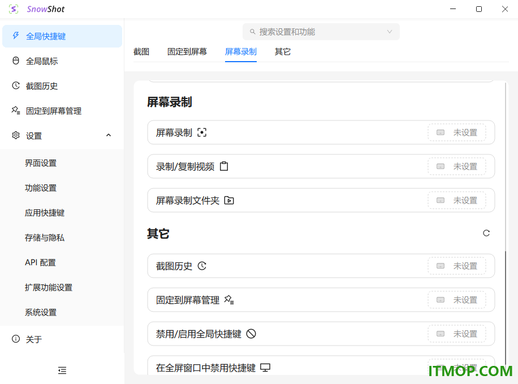The width and height of the screenshot is (518, 384).
Task: Click the pin icon in 固定到屏幕管理 shortcut row
Action: pos(229,300)
